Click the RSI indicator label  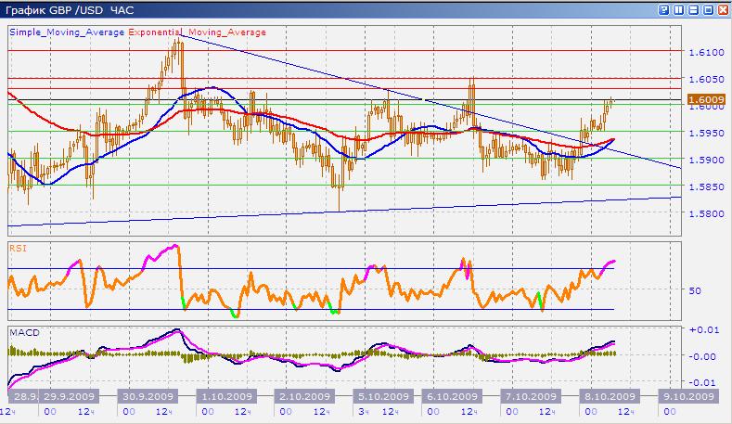pos(18,249)
